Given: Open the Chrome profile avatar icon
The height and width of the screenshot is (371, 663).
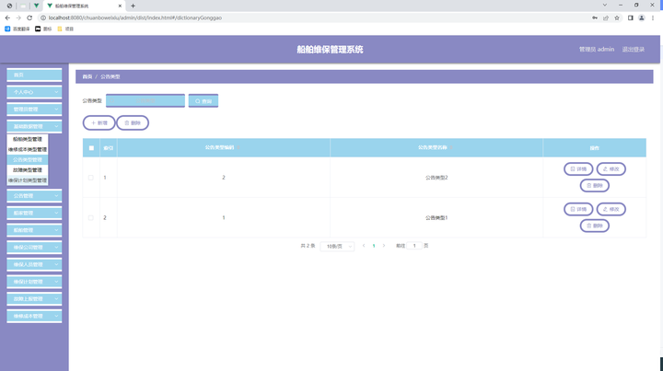Looking at the screenshot, I should click(x=642, y=17).
